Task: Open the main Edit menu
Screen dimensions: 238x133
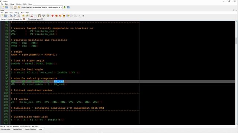Action: tap(6, 4)
